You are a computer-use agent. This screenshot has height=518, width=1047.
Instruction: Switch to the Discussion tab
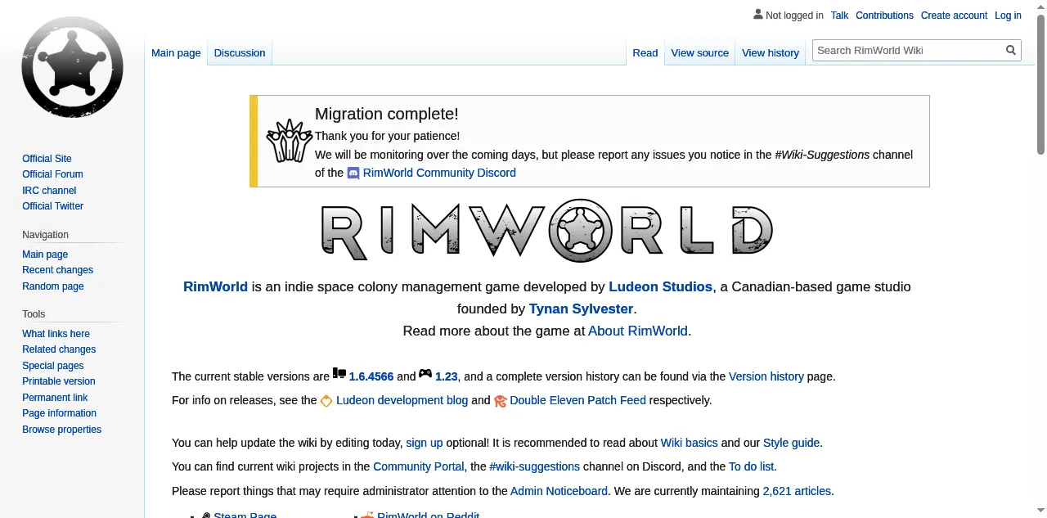[x=240, y=52]
